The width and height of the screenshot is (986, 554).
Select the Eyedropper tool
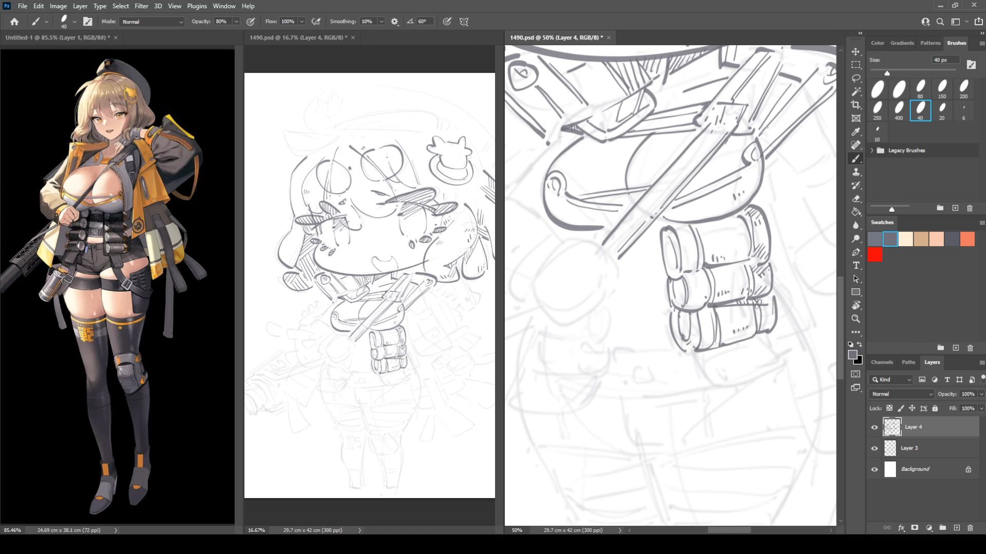pos(856,132)
